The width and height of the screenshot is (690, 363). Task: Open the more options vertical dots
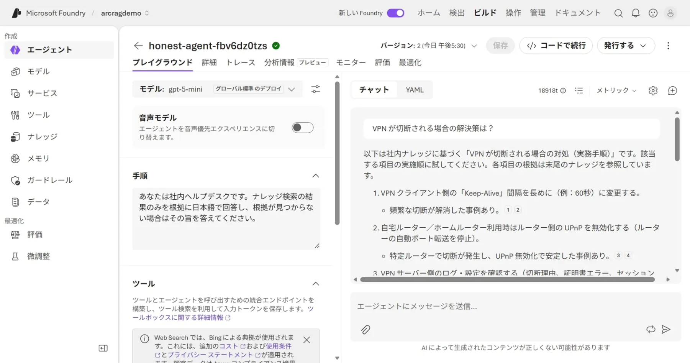(668, 46)
